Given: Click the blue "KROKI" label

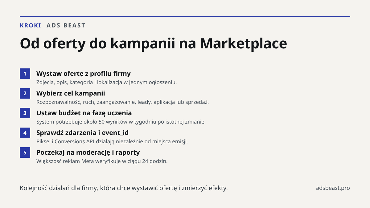Looking at the screenshot, I should 31,26.
